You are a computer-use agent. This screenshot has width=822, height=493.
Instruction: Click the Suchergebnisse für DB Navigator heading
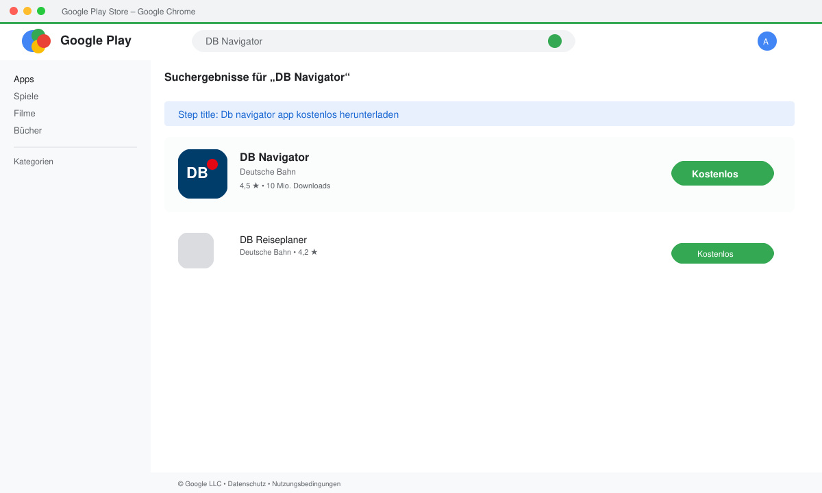click(258, 77)
